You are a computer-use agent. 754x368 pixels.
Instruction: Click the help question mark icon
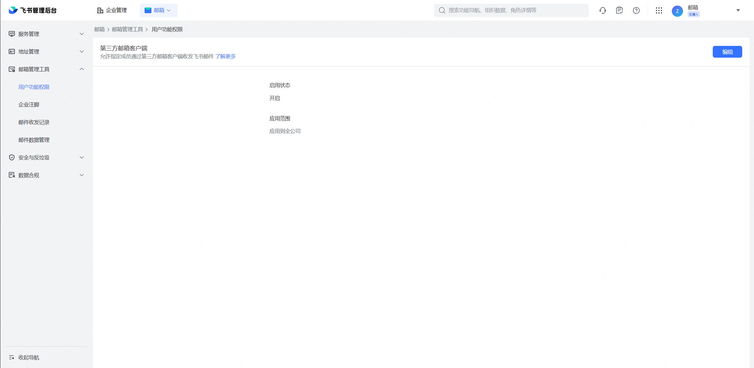pos(636,11)
